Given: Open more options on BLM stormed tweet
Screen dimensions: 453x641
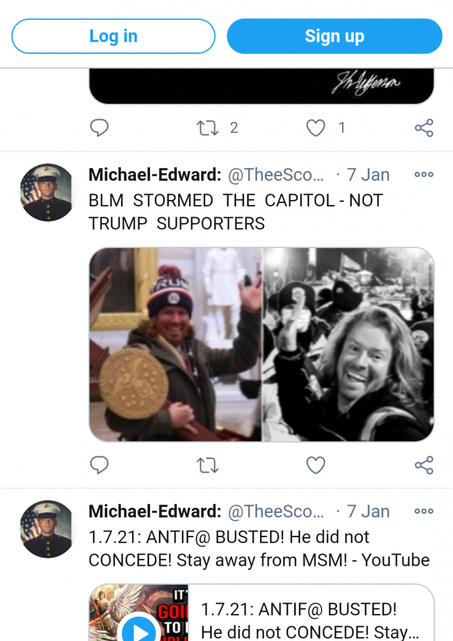Looking at the screenshot, I should (424, 174).
